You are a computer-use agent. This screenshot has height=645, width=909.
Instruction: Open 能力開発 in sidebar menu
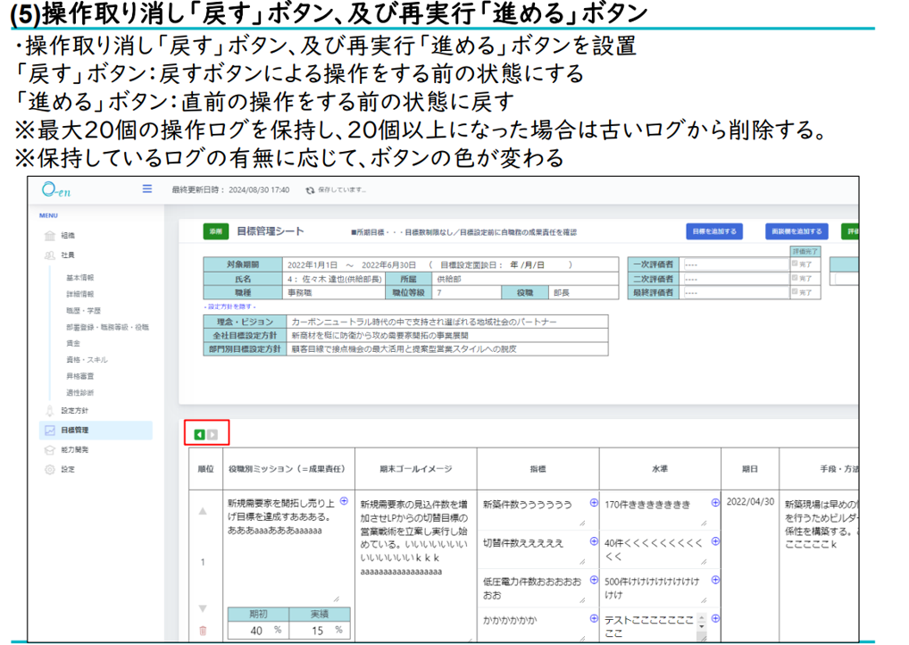(x=75, y=450)
